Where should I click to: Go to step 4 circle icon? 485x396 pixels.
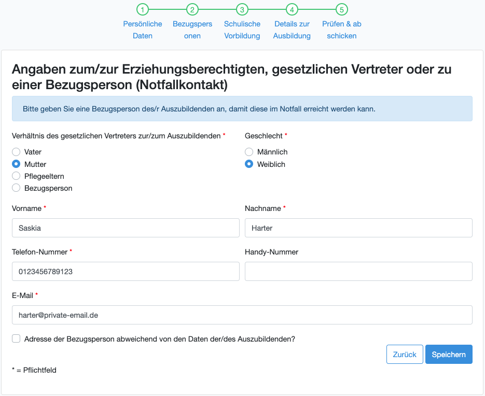[292, 9]
